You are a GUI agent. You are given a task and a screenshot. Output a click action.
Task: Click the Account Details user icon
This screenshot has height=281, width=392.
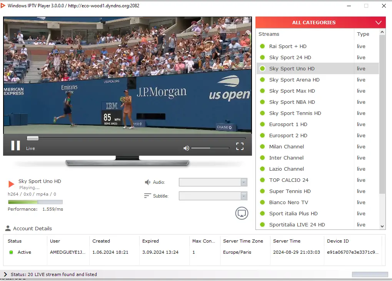8,228
